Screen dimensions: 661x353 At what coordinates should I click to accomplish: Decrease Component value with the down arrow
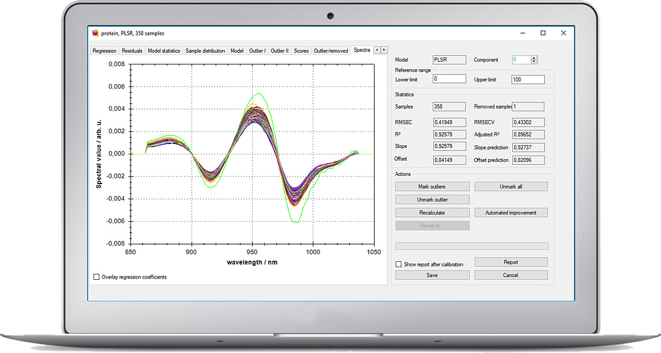[x=534, y=62]
